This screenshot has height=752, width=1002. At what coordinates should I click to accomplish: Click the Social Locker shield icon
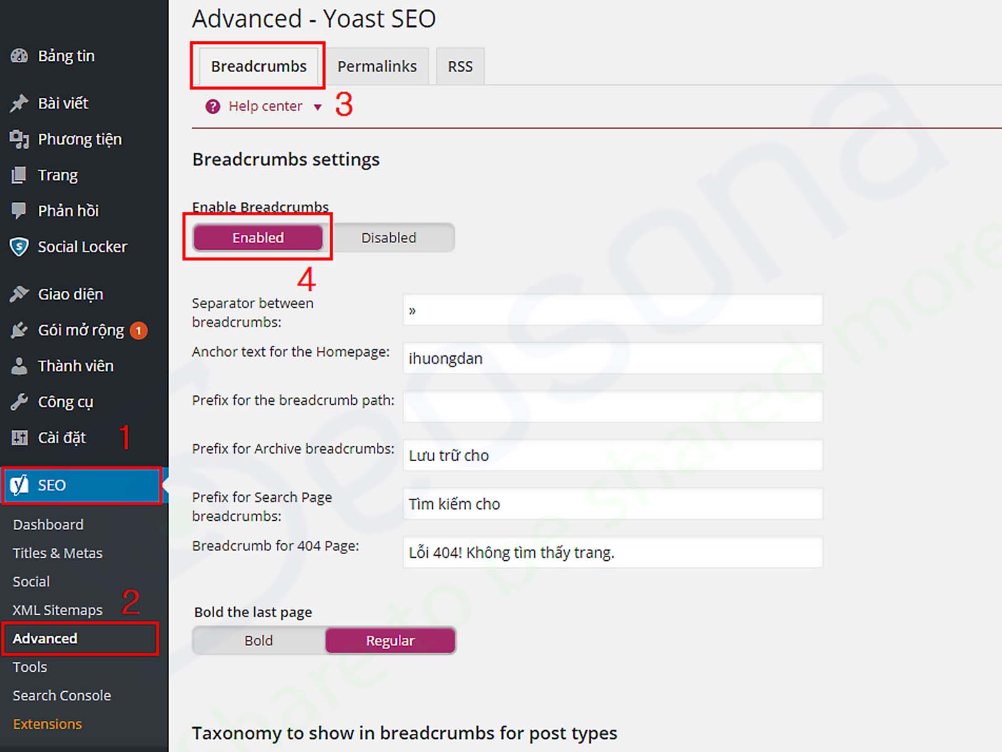(x=19, y=246)
